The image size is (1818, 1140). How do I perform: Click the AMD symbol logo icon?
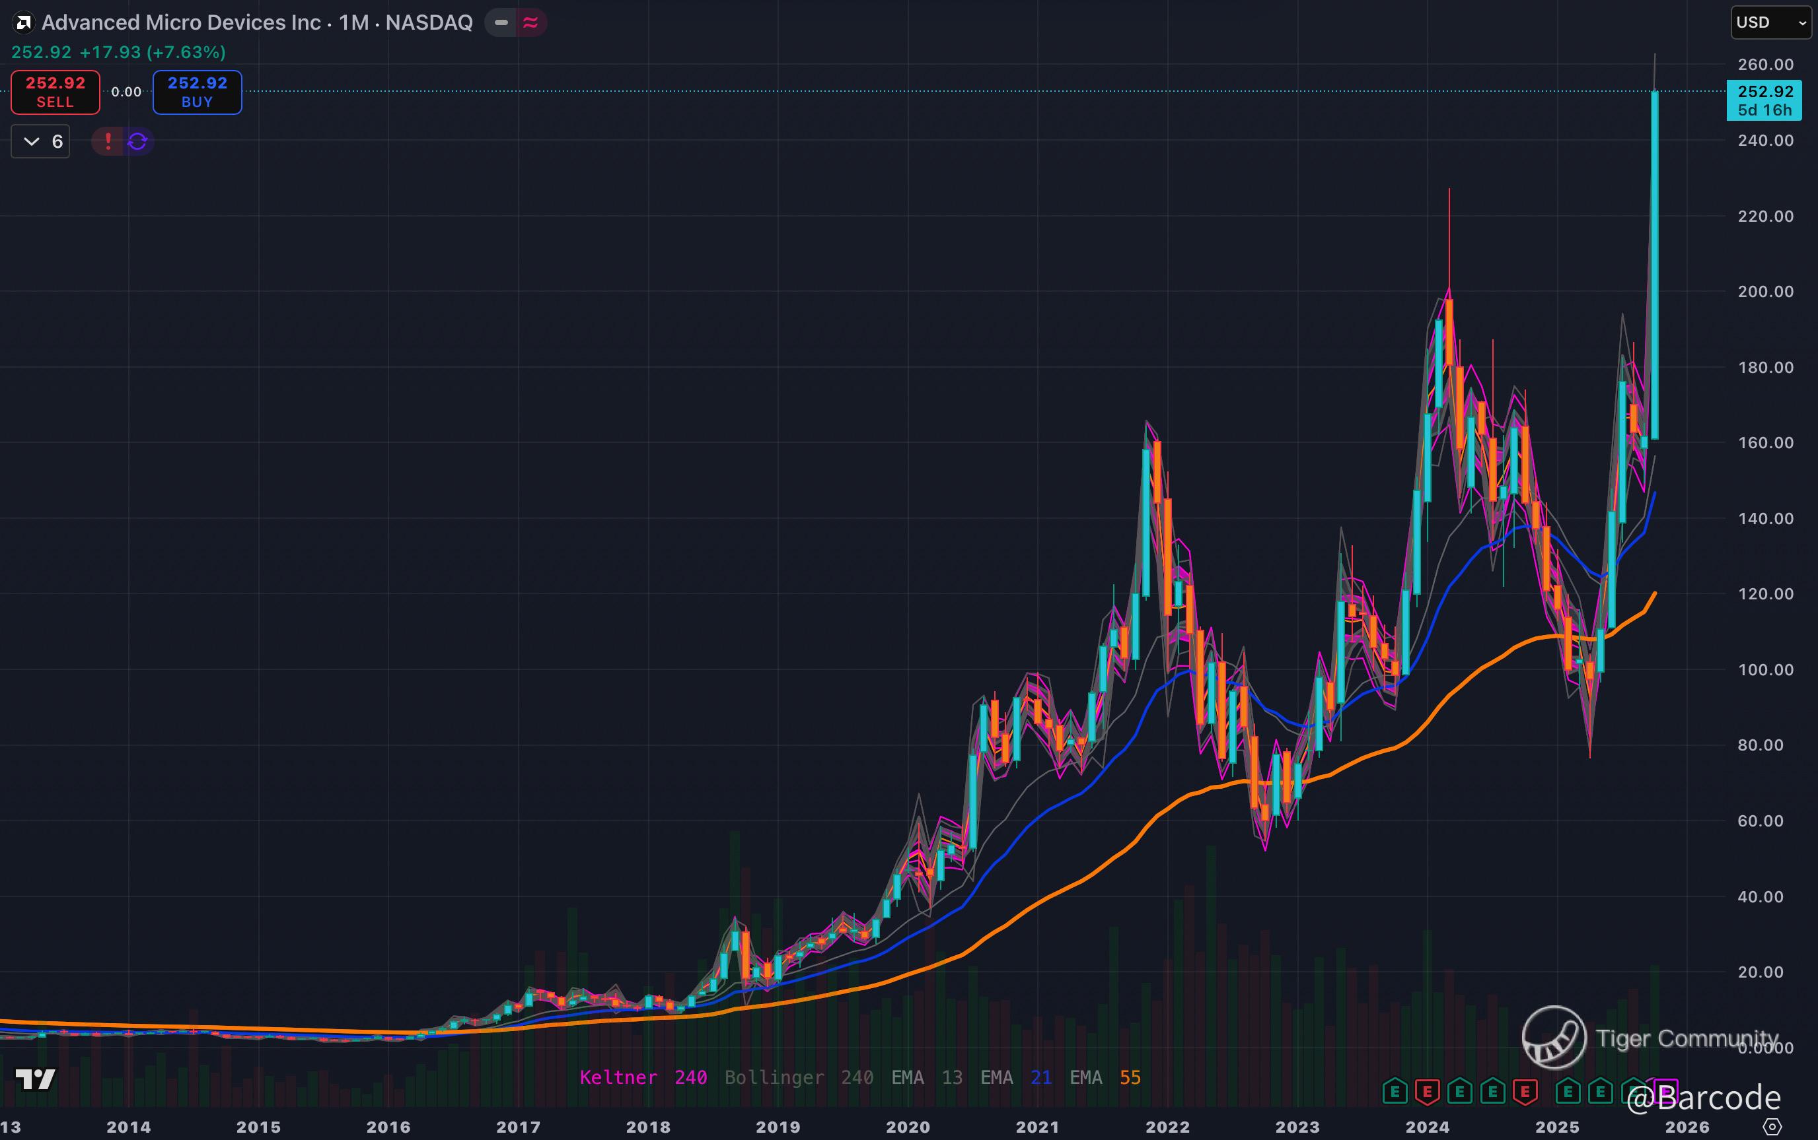click(23, 22)
